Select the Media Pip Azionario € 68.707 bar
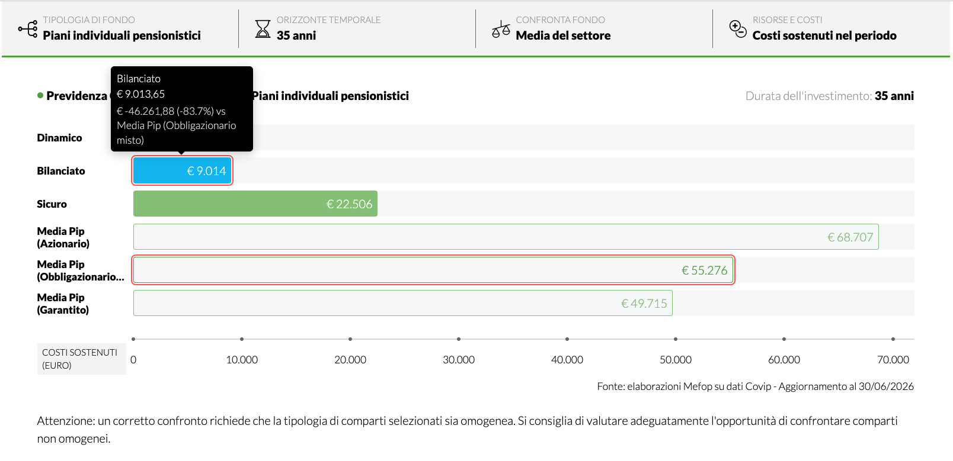Screen dimensions: 953x461 506,237
